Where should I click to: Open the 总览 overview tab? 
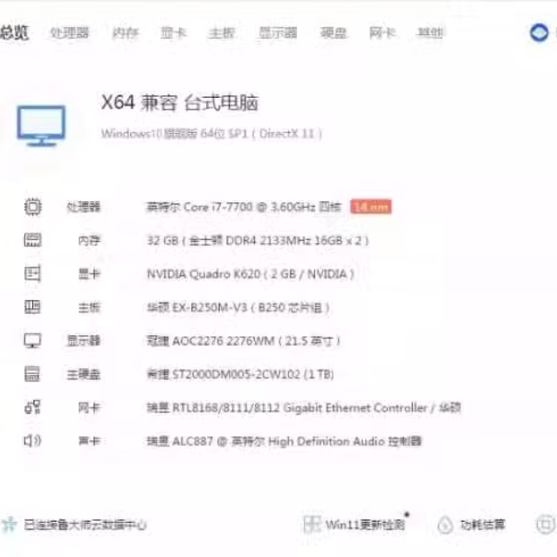click(x=14, y=33)
